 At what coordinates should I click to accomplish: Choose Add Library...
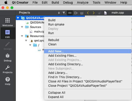[88, 73]
